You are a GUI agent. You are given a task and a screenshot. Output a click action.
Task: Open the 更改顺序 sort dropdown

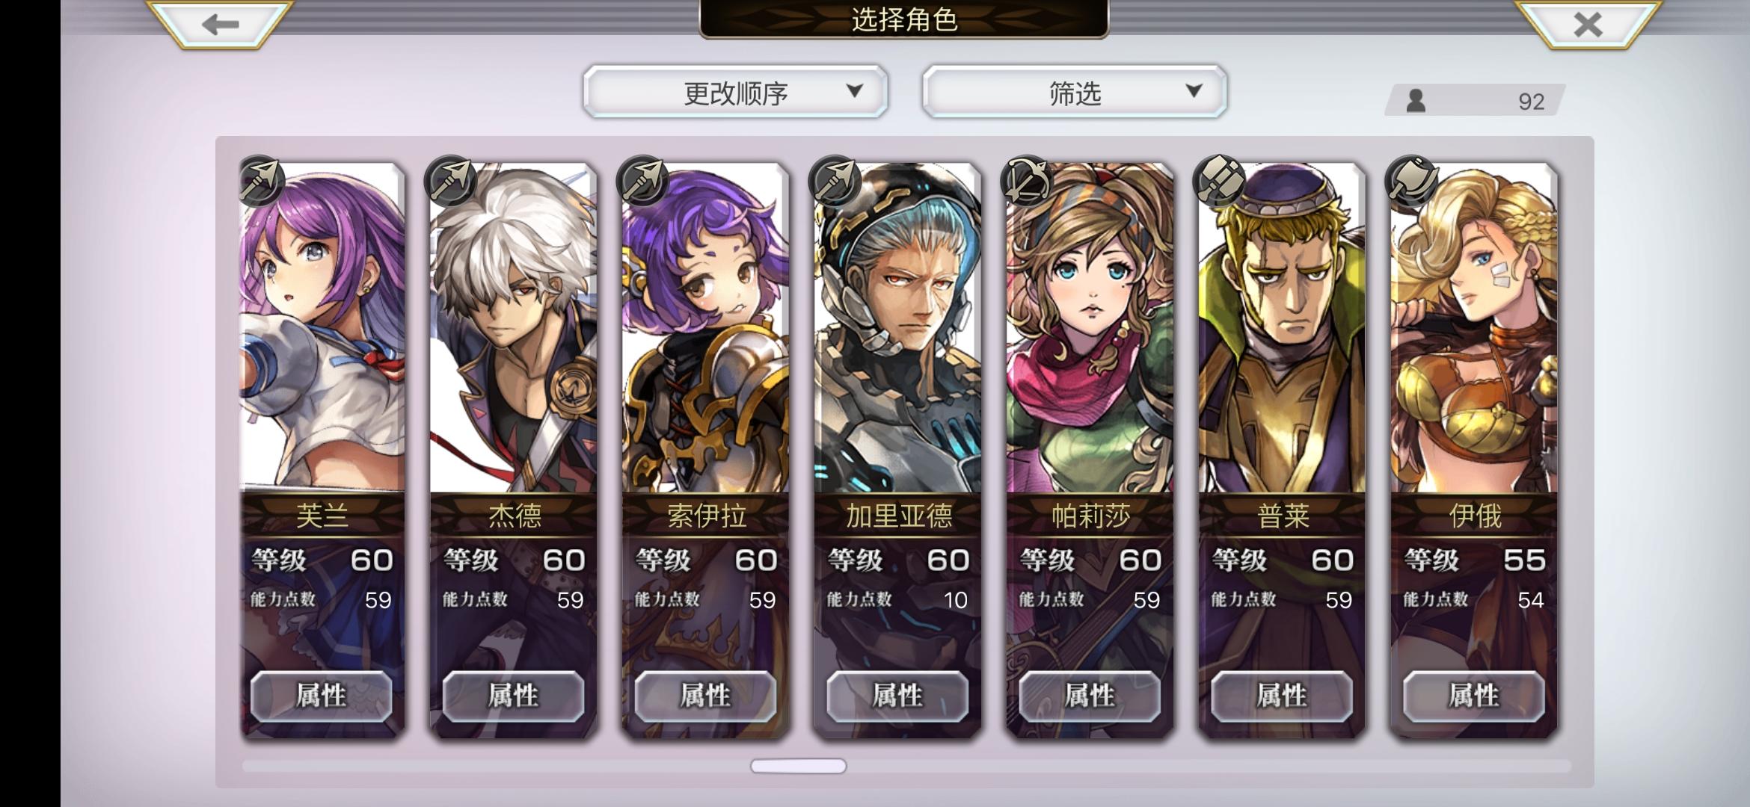[x=736, y=92]
